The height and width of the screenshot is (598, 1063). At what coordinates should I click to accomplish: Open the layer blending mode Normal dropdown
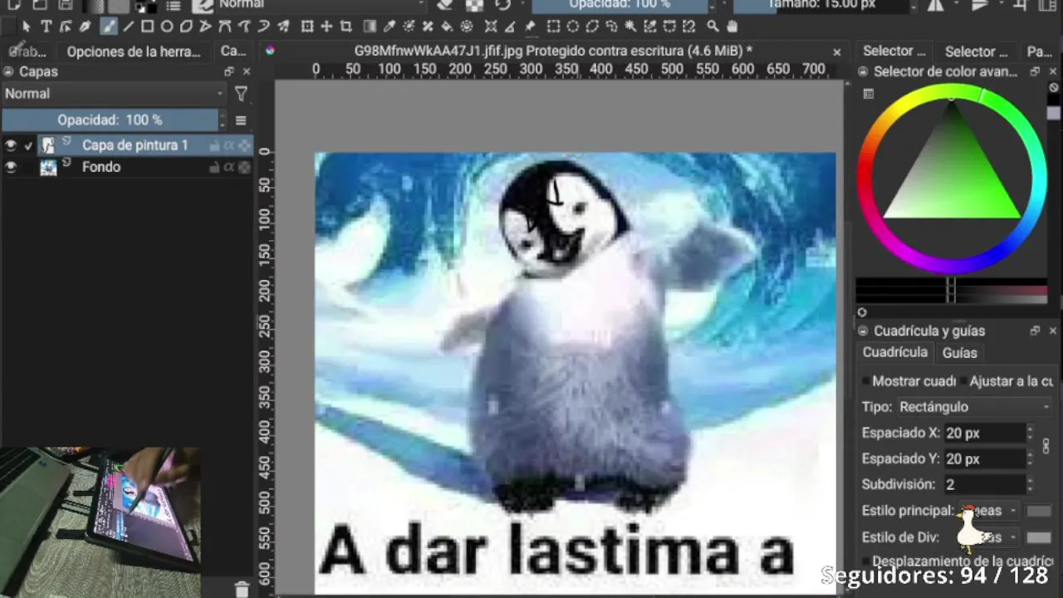114,94
